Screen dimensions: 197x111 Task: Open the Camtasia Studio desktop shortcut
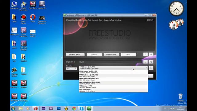coord(14,72)
